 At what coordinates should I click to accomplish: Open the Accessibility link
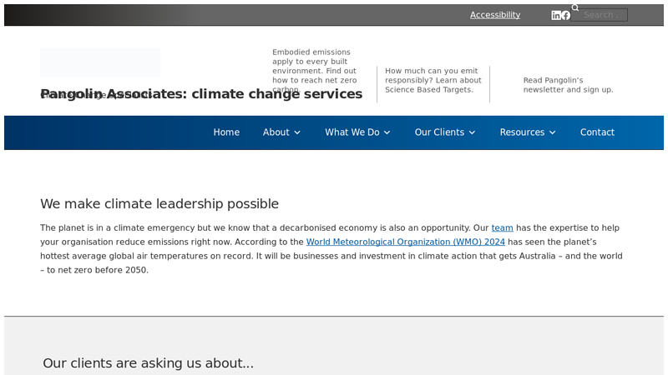pos(494,15)
